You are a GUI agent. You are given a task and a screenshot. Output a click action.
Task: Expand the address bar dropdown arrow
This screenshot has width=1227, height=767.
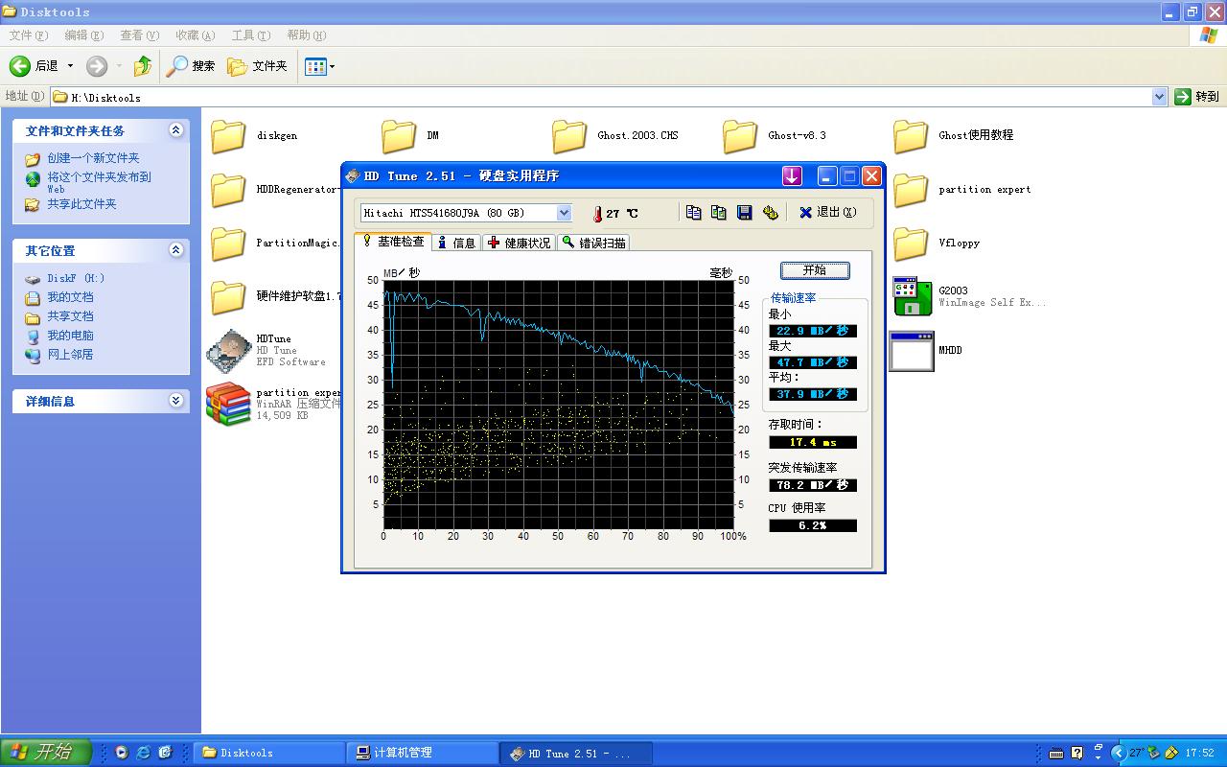pyautogui.click(x=1158, y=97)
